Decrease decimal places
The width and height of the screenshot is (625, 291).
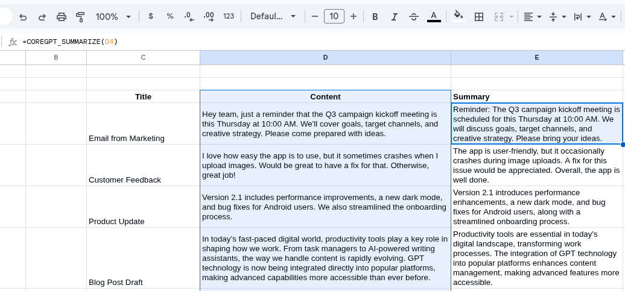[189, 17]
